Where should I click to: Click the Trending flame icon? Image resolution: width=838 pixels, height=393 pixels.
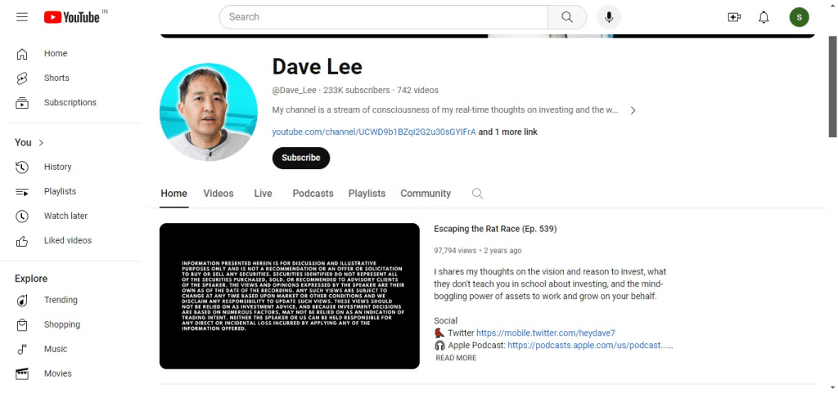22,300
